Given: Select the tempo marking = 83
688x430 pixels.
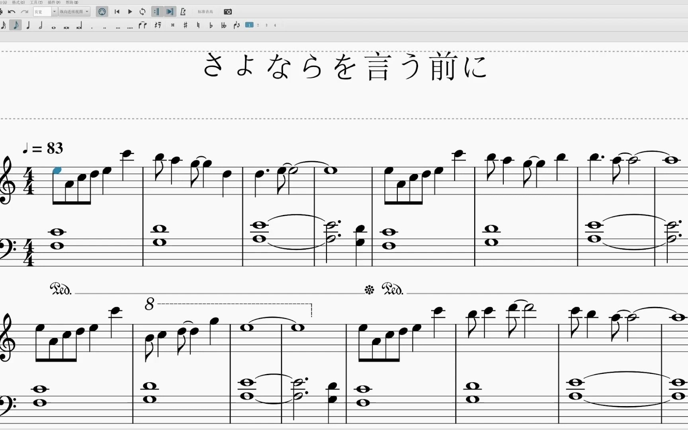Looking at the screenshot, I should pyautogui.click(x=43, y=148).
